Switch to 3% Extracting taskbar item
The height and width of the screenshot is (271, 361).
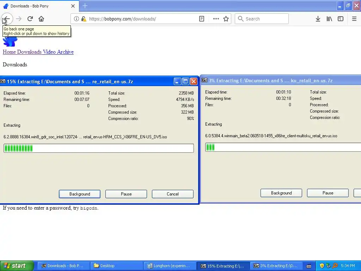tap(276, 266)
